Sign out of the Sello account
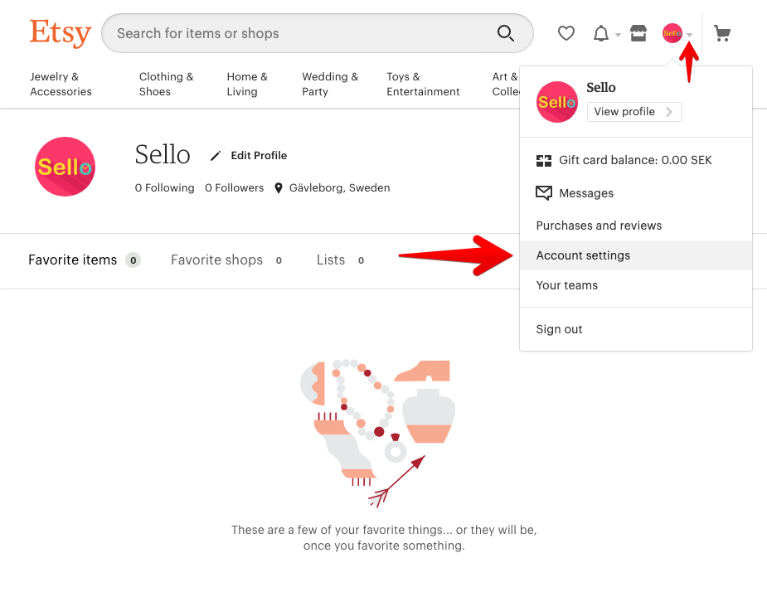Image resolution: width=767 pixels, height=592 pixels. click(559, 329)
